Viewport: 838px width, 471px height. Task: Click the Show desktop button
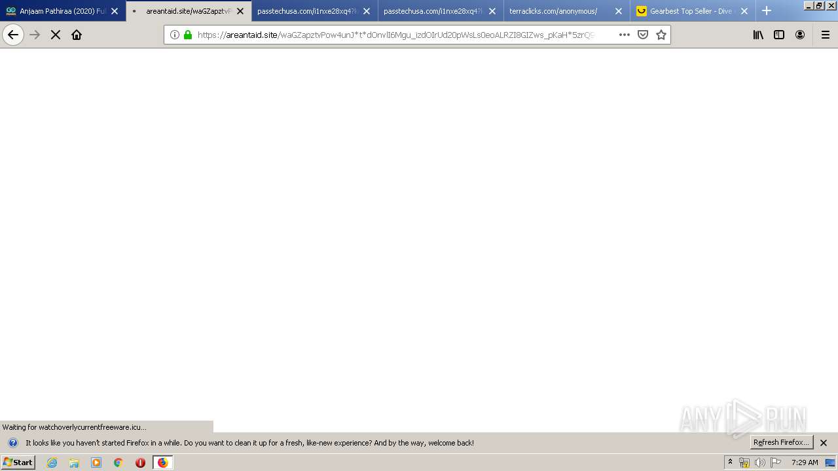click(x=831, y=462)
